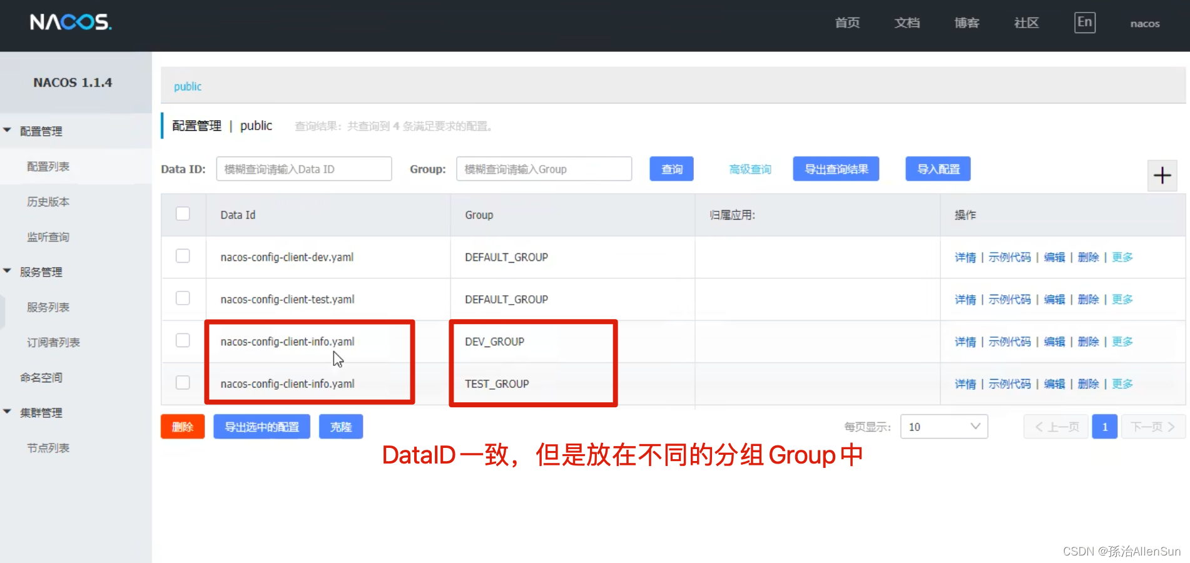Focus the Group search input
Viewport: 1190px width, 563px height.
544,169
